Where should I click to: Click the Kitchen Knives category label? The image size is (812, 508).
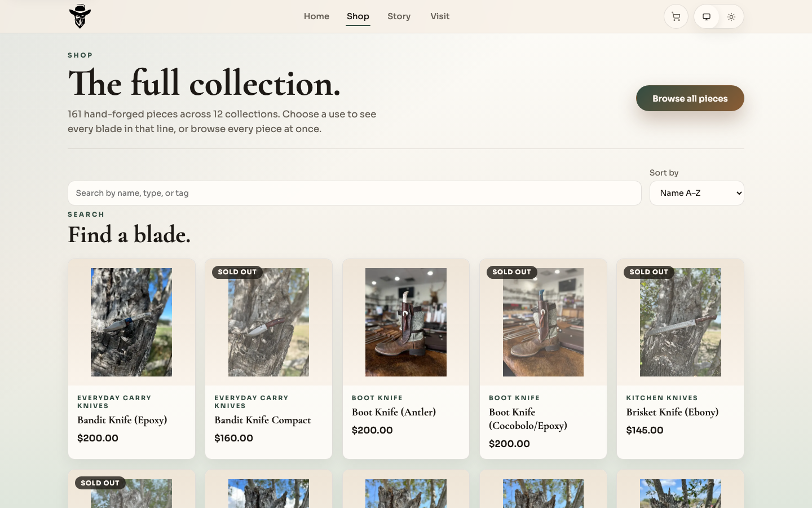[x=662, y=398]
